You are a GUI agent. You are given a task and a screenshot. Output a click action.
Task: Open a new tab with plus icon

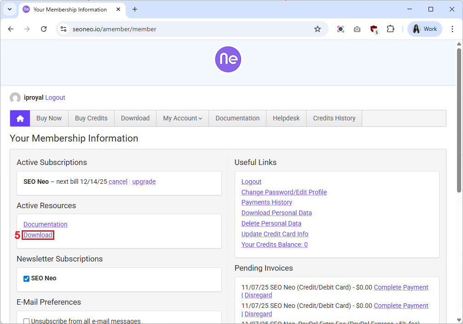[x=135, y=10]
